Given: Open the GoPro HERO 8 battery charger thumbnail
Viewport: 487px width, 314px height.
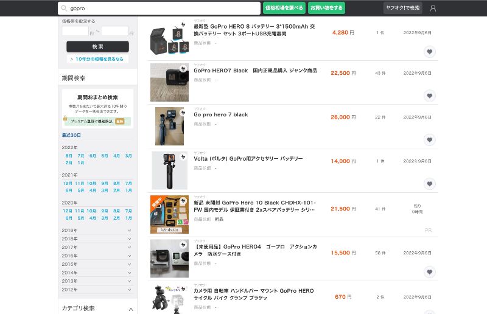Looking at the screenshot, I should coord(169,38).
